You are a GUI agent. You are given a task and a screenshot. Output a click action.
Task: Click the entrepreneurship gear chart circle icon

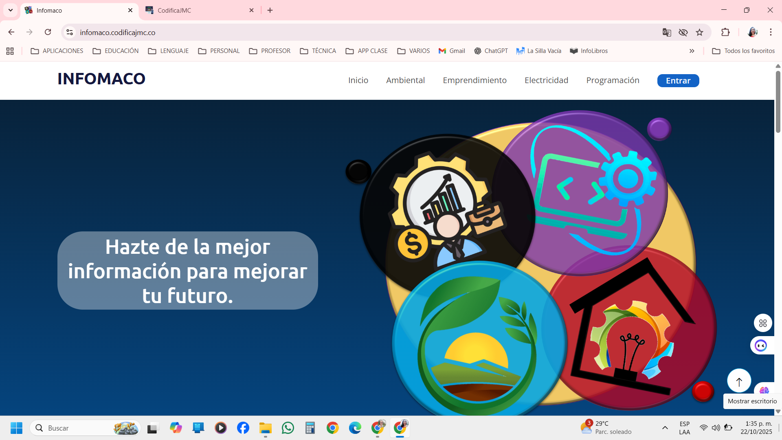tap(440, 212)
